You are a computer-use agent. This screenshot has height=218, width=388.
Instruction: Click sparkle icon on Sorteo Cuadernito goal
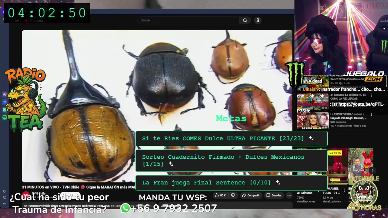171,164
